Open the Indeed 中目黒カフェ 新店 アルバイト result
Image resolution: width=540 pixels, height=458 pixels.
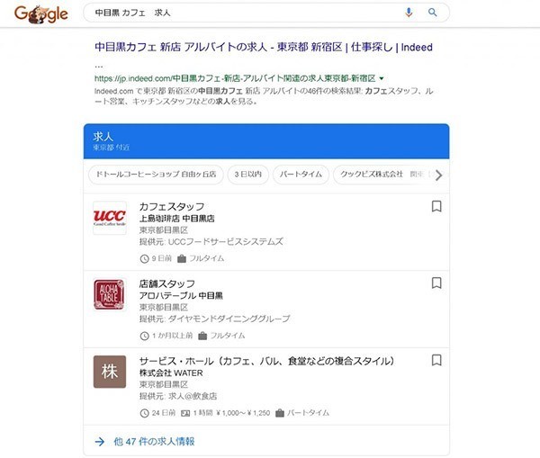264,47
